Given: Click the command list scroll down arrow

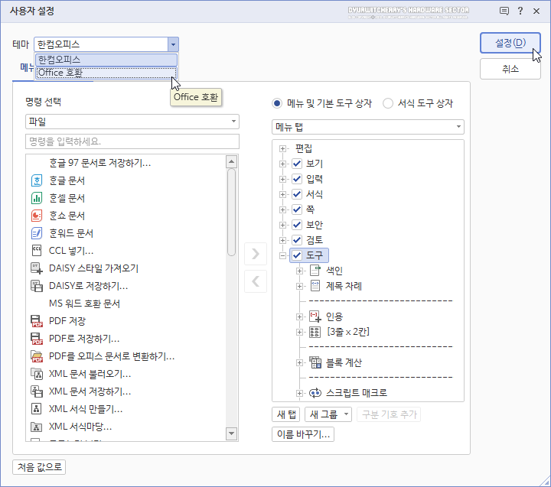Looking at the screenshot, I should click(x=231, y=433).
